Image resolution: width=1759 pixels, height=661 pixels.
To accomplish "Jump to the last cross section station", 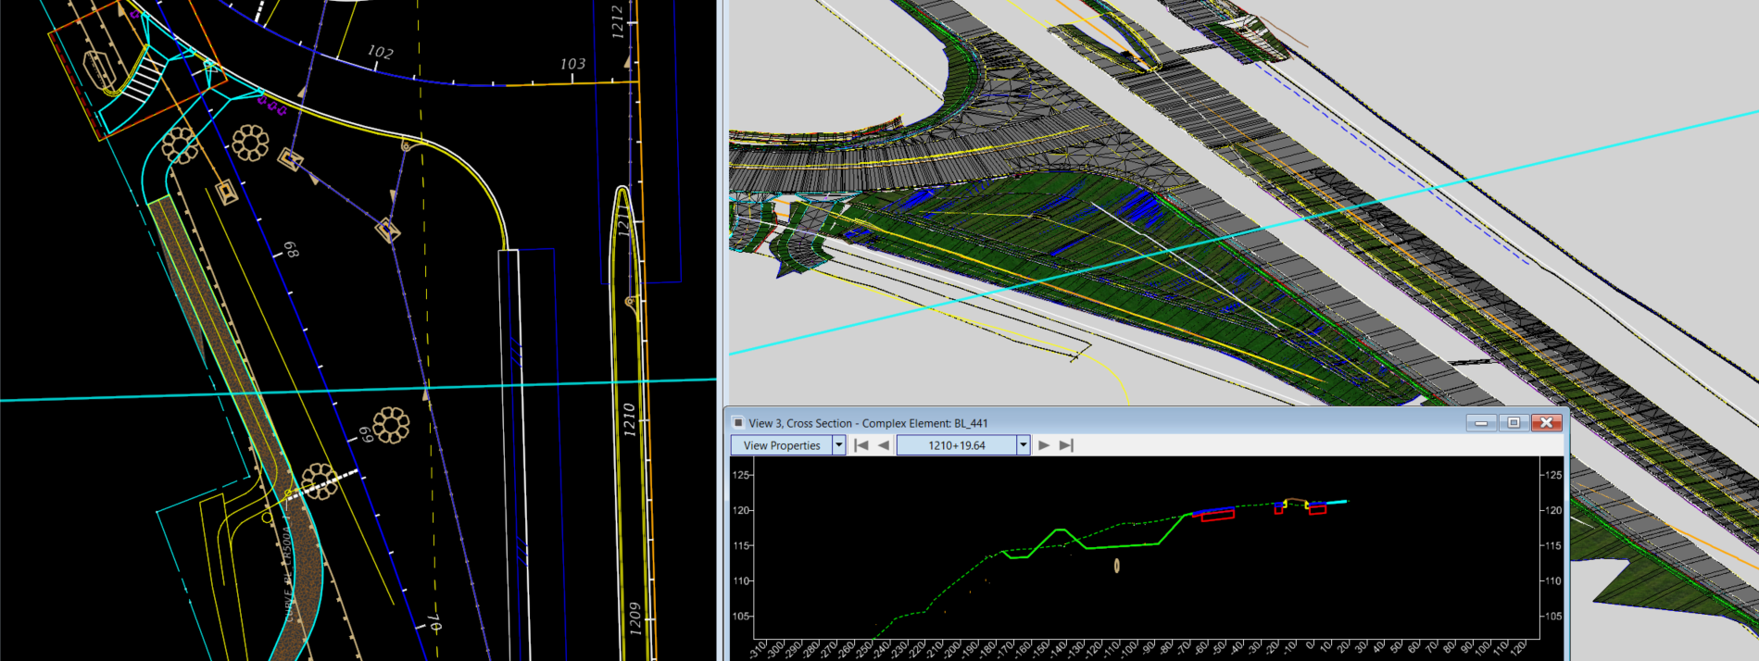I will click(1066, 445).
